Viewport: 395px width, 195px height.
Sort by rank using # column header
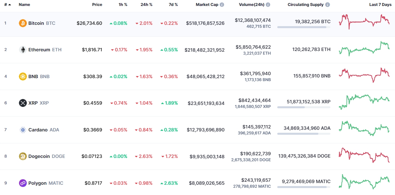pos(8,5)
